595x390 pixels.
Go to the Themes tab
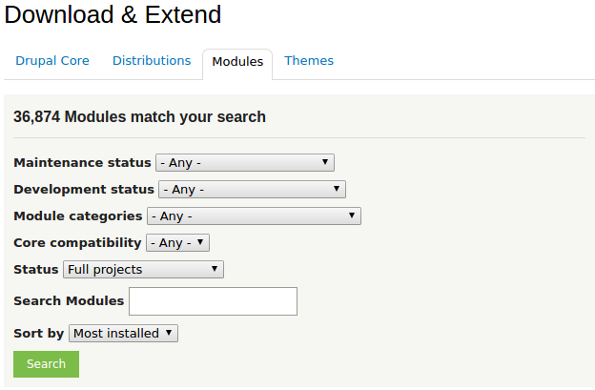[309, 61]
